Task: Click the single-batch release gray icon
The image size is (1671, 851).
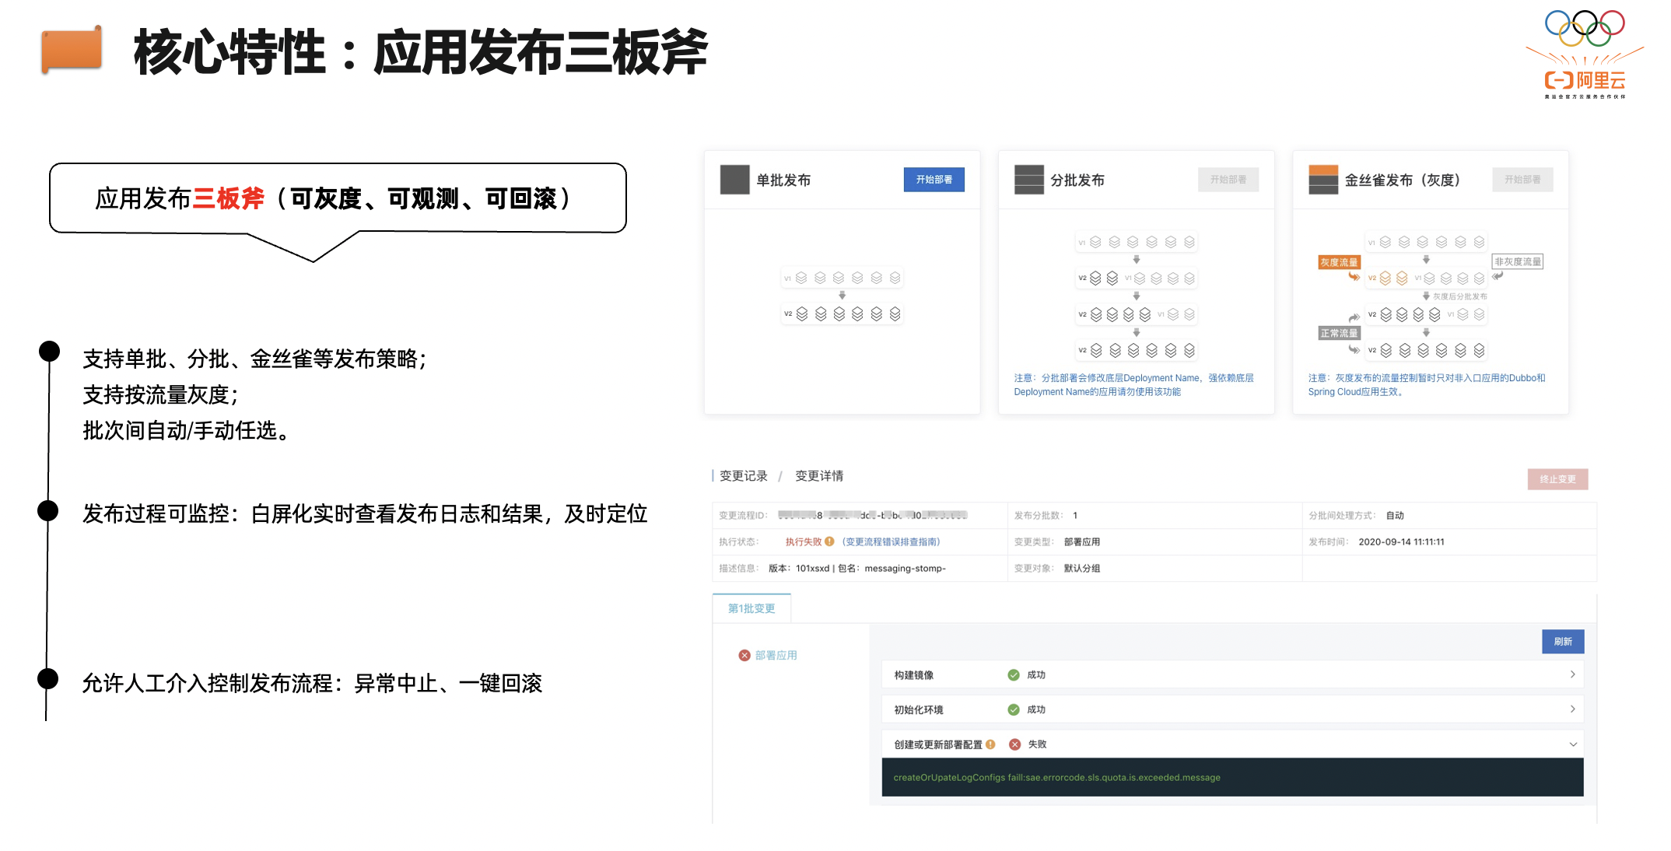Action: (734, 180)
